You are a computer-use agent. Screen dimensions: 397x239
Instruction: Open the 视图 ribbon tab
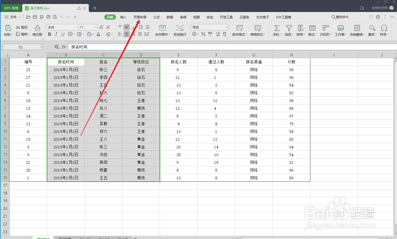tap(197, 17)
